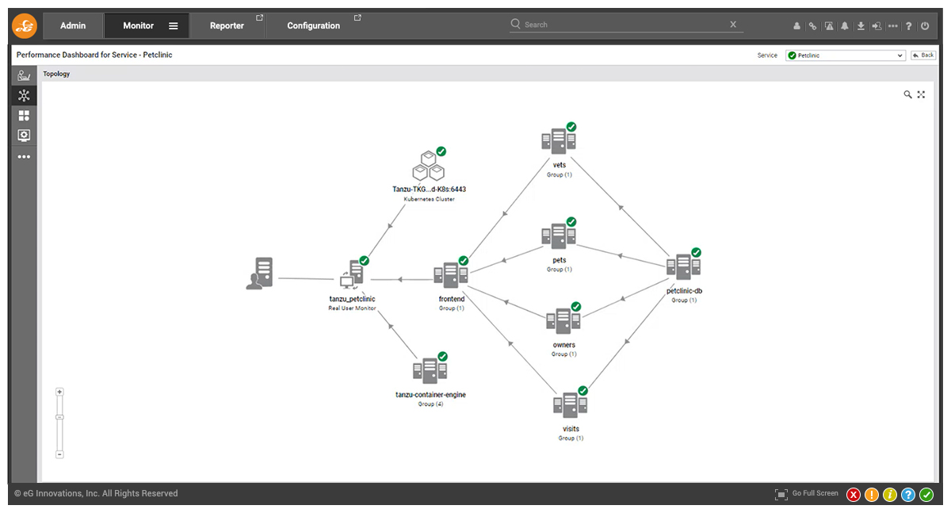Select the tanzu_petclinic Real User Monitor node
This screenshot has height=513, width=951.
[x=352, y=274]
